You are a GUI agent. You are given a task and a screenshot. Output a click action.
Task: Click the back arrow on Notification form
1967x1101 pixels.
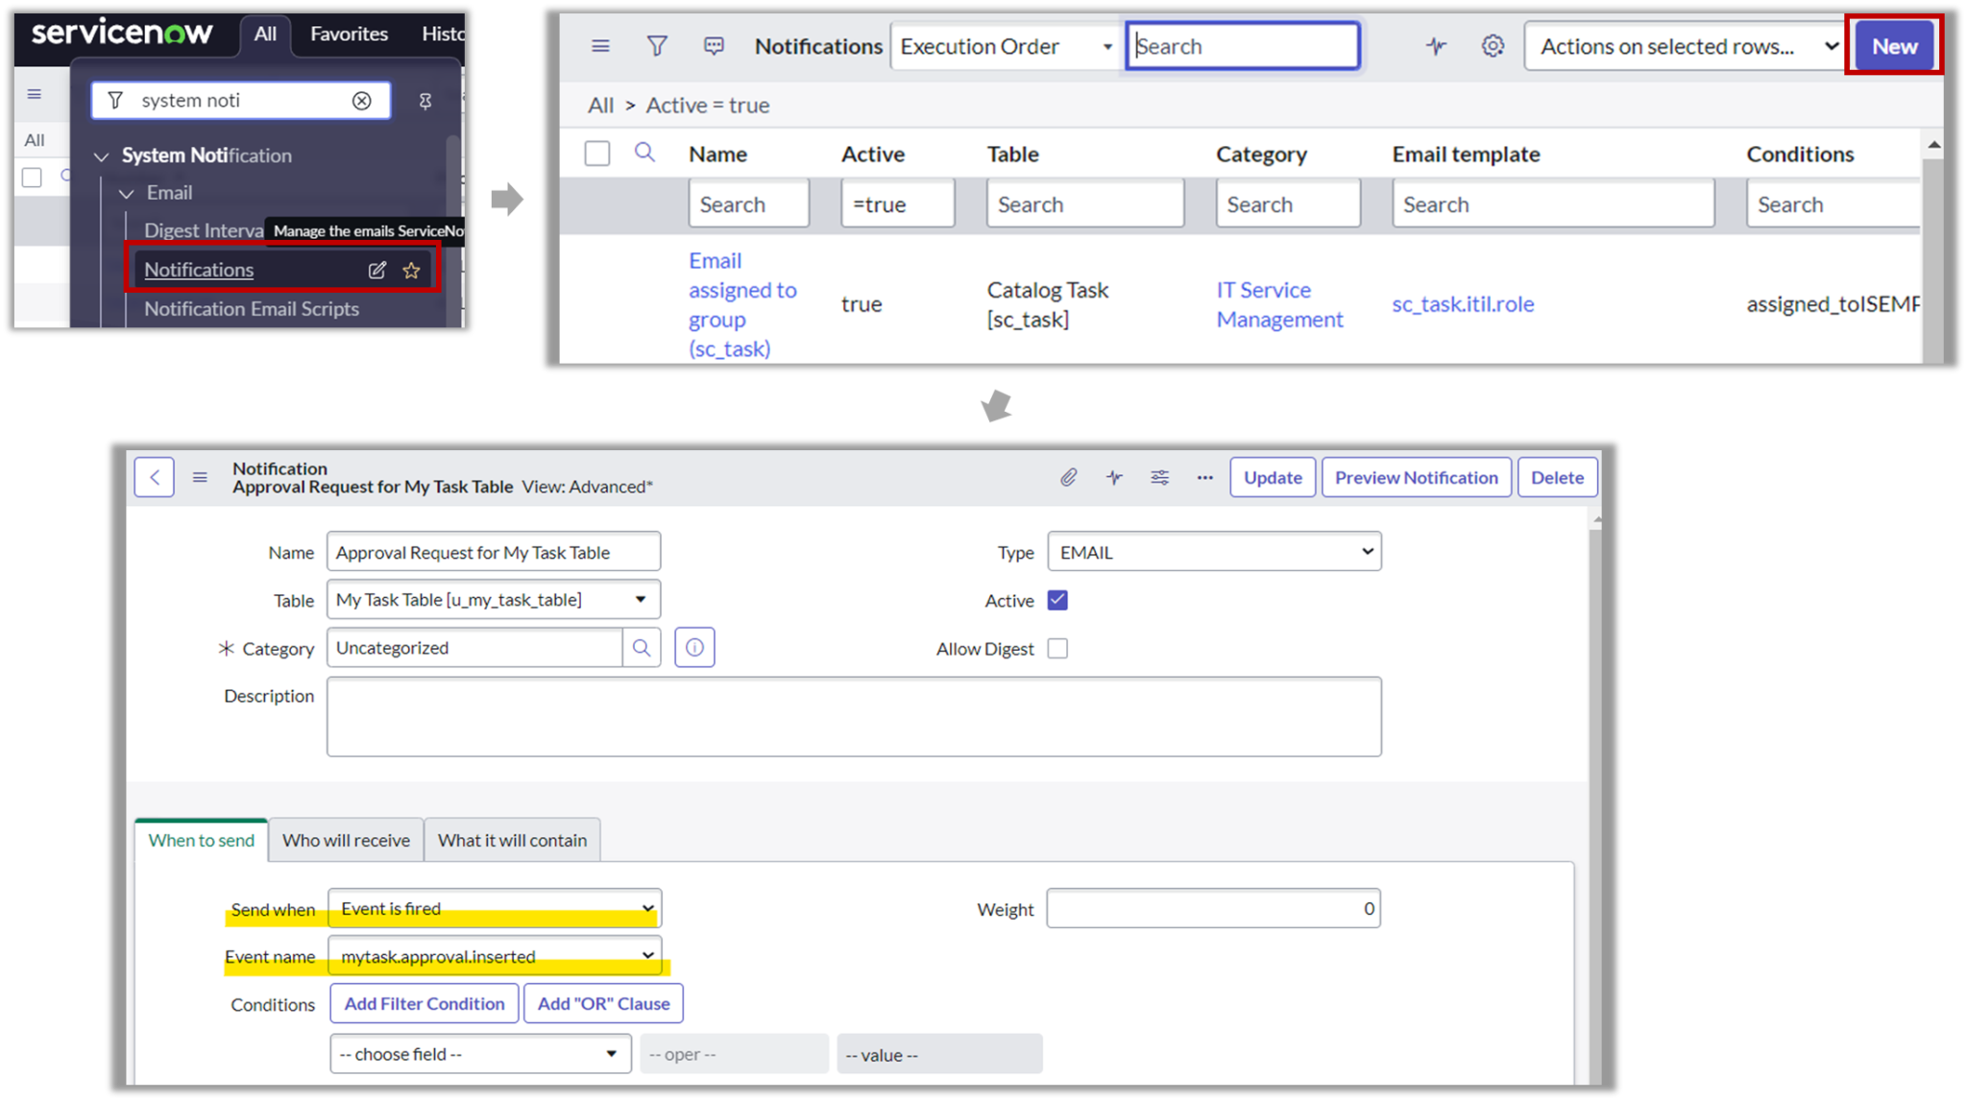point(155,477)
